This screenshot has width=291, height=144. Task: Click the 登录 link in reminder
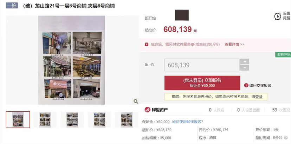[x=259, y=97]
